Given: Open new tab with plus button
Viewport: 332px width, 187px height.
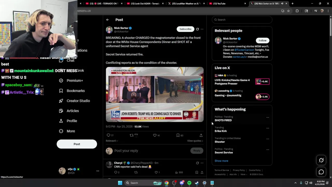Looking at the screenshot, I should [x=293, y=4].
